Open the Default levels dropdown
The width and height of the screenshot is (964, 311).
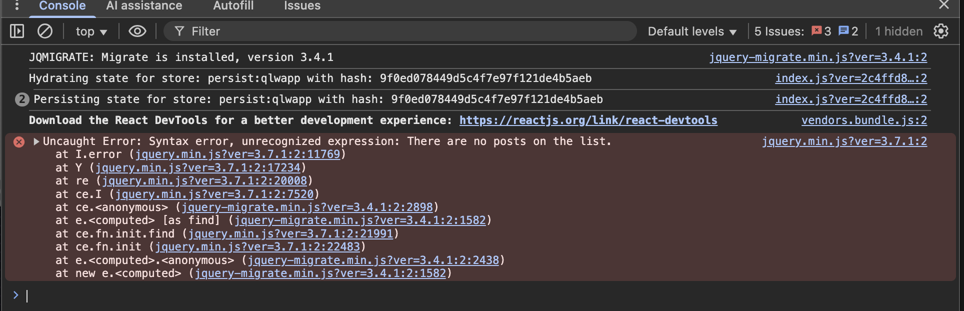(692, 31)
